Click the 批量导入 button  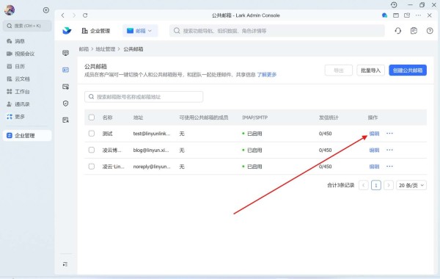[x=370, y=70]
